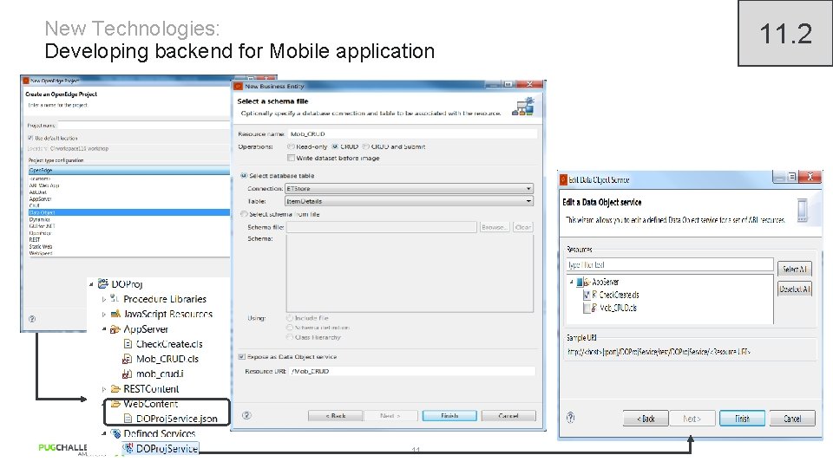This screenshot has height=468, width=833.
Task: Click the AppServer folder icon in DOProj tree
Action: (x=115, y=329)
